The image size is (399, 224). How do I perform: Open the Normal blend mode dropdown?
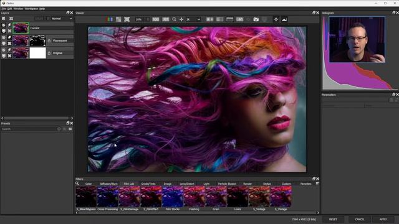(x=62, y=19)
